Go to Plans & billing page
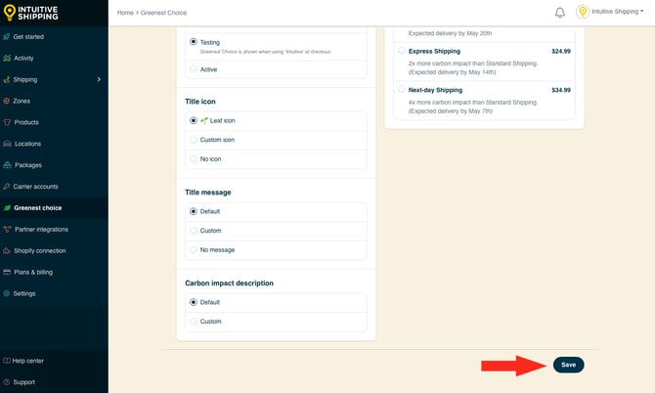Screen dimensions: 655x393 point(33,272)
